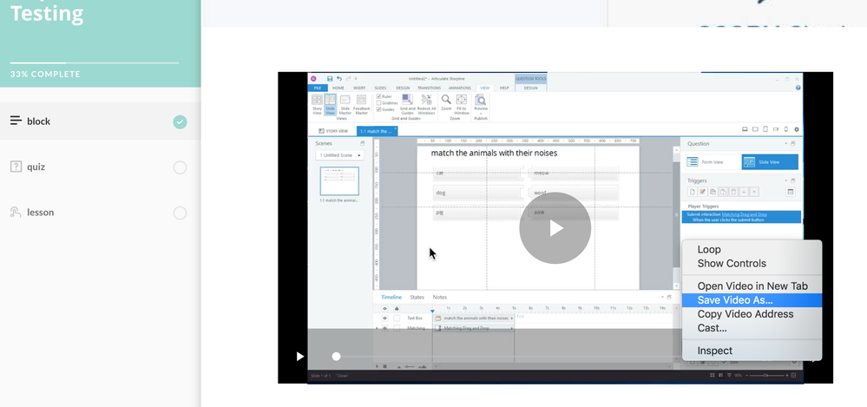
Task: Toggle the eye icon on Text Box timeline row
Action: coord(384,318)
